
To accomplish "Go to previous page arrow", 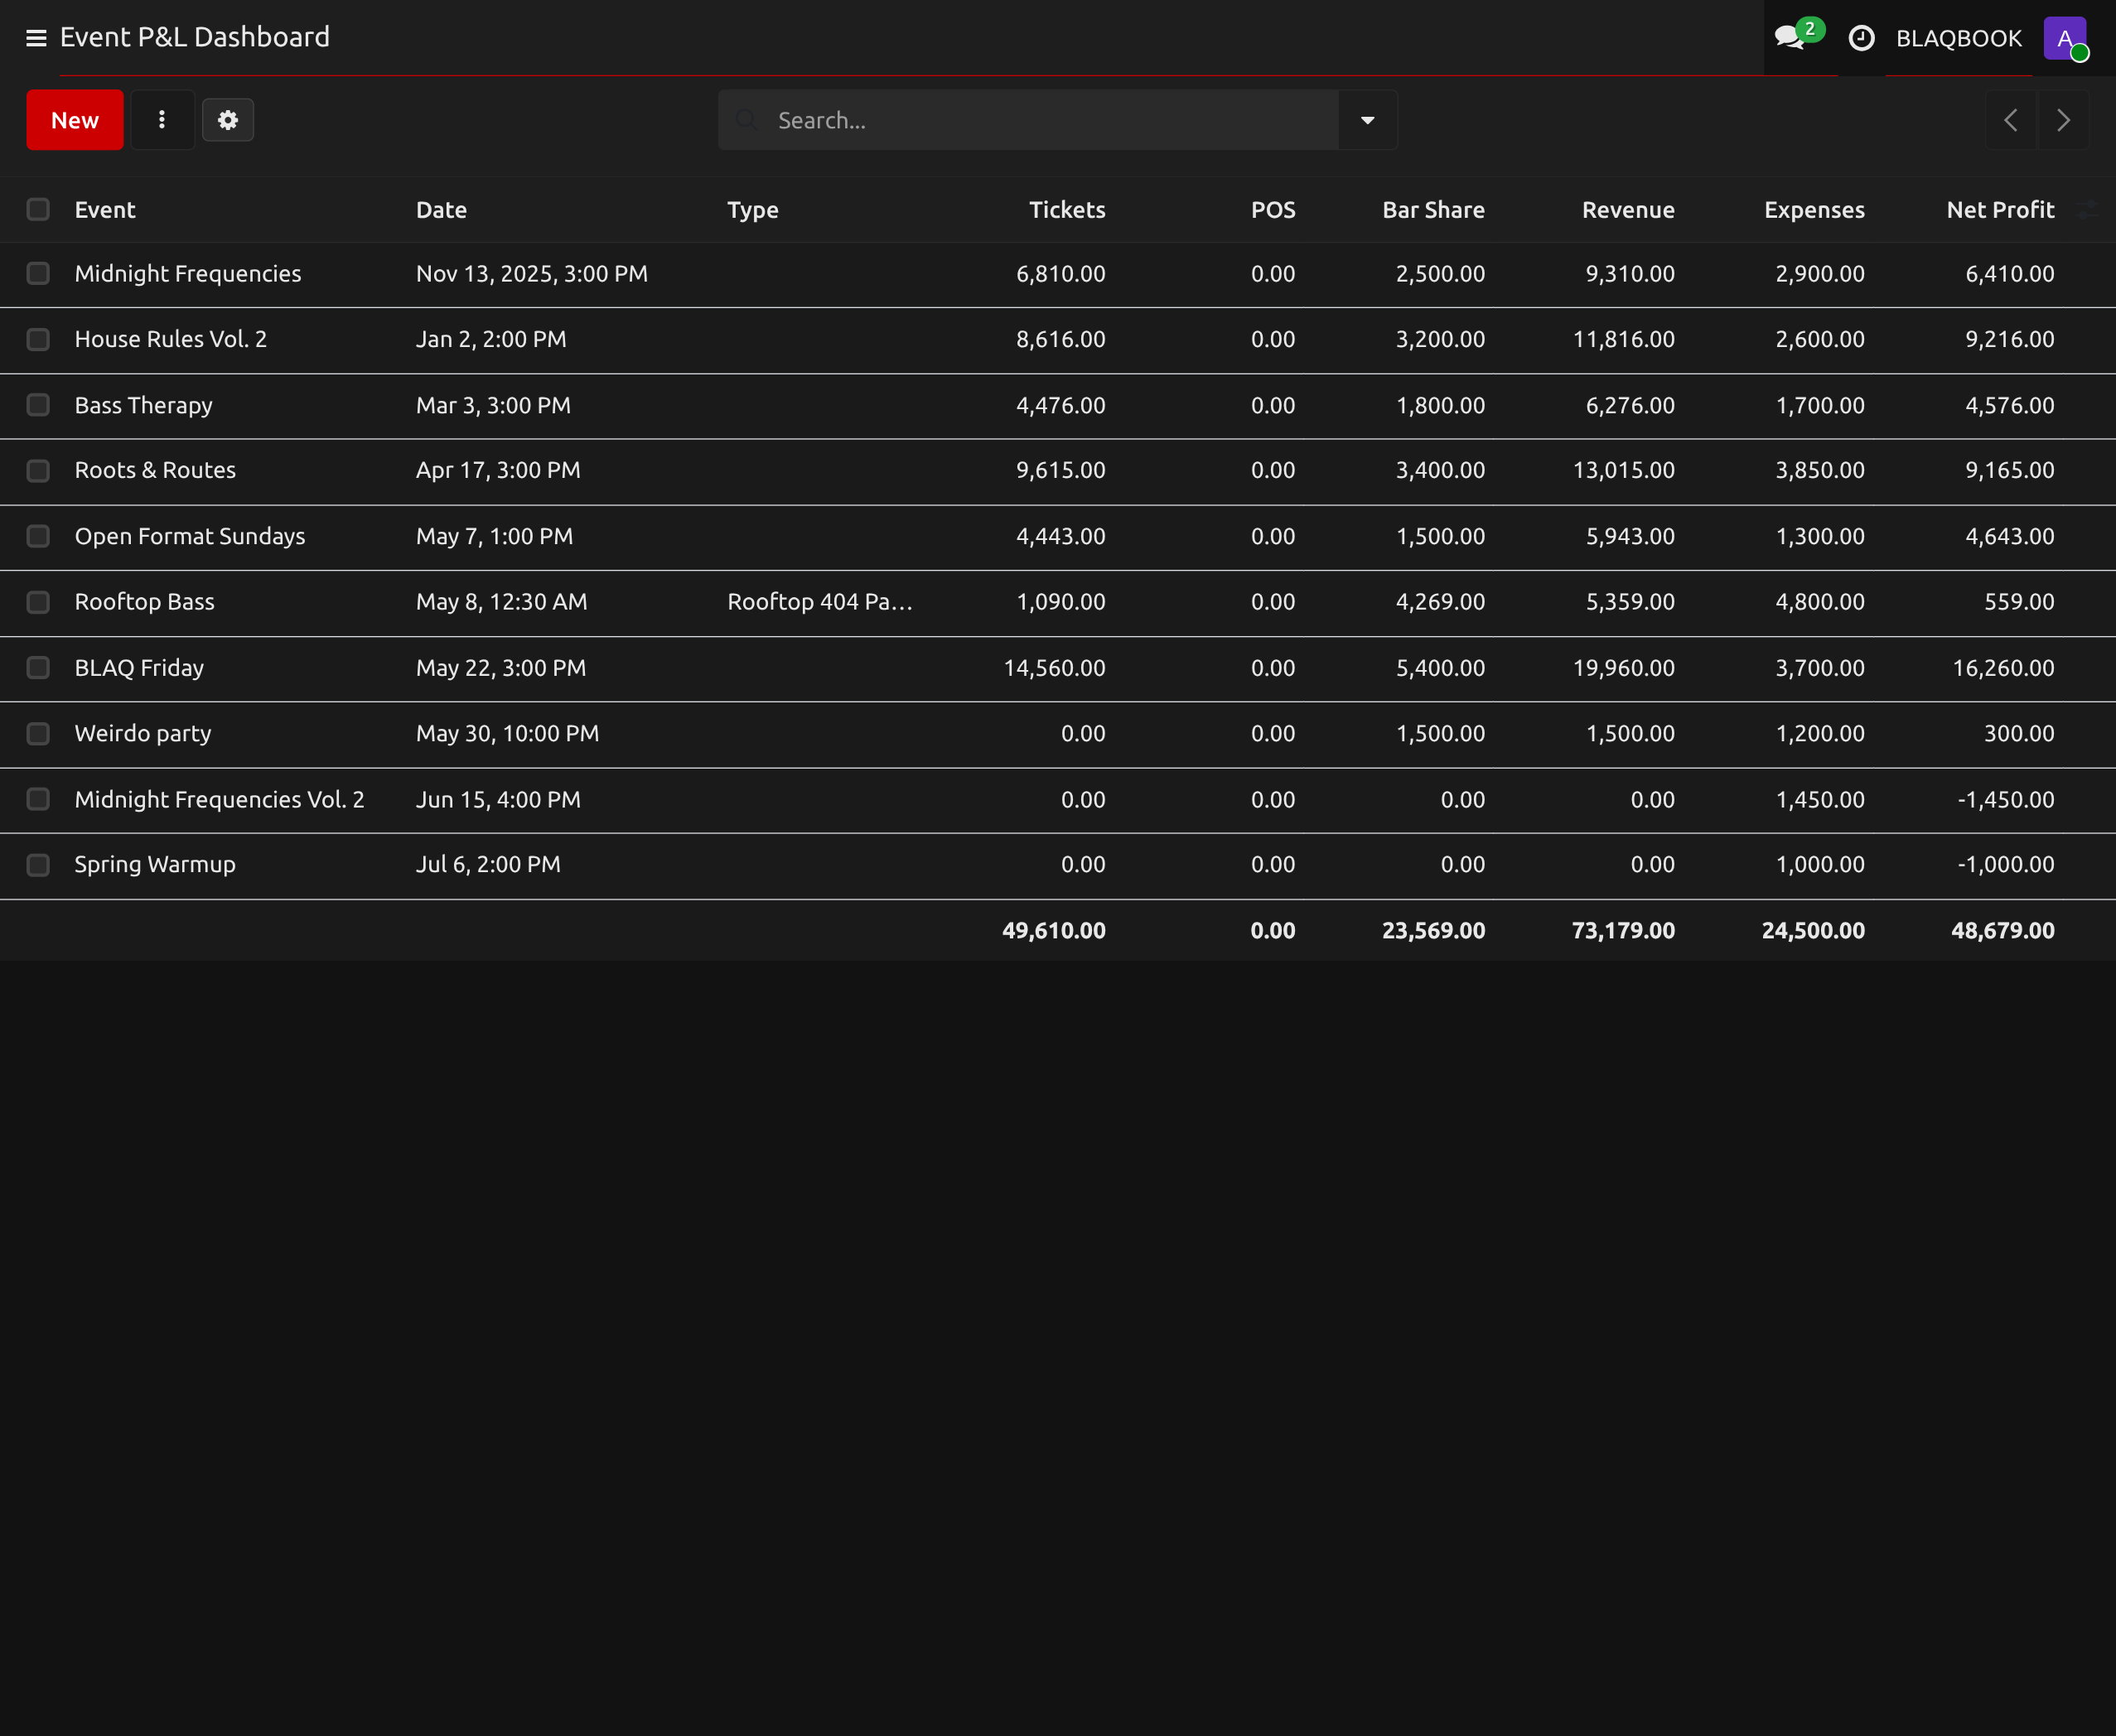I will [2011, 120].
